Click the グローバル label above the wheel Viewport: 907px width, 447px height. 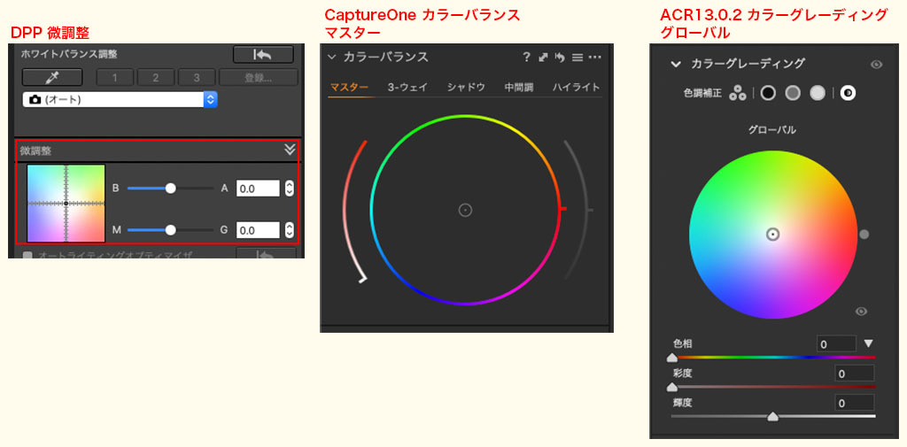click(772, 130)
